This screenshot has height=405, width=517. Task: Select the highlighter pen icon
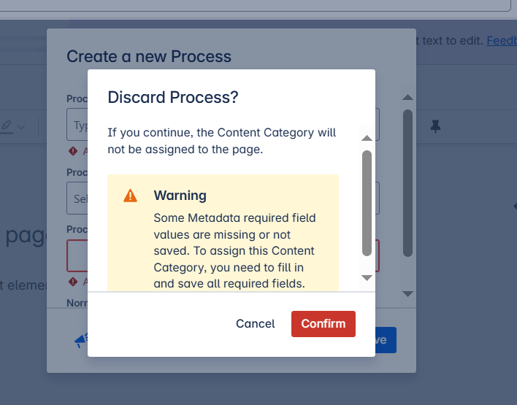[x=7, y=126]
